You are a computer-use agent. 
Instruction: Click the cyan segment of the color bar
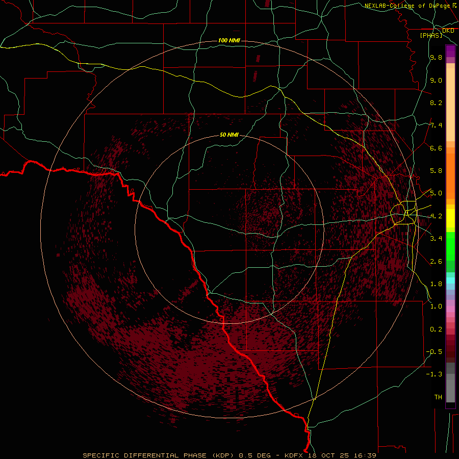coord(450,280)
